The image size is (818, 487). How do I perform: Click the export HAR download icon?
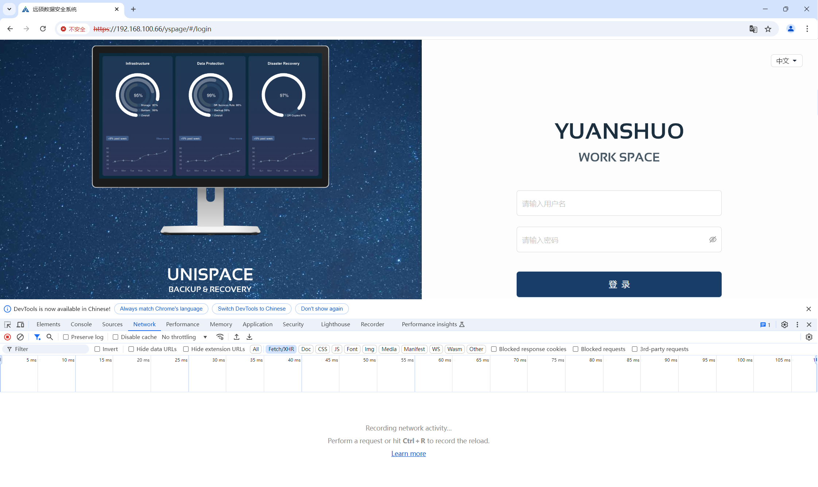pos(249,337)
